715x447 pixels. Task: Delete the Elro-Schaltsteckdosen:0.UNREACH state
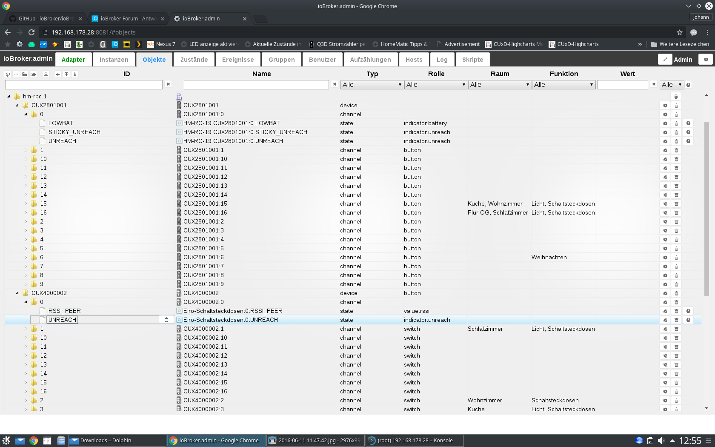[x=676, y=320]
